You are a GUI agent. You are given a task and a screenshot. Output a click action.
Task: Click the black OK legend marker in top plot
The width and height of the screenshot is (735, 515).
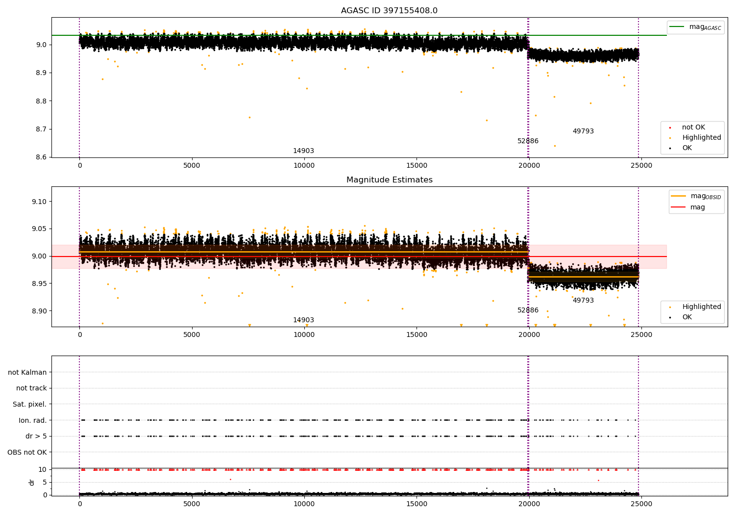(x=670, y=148)
